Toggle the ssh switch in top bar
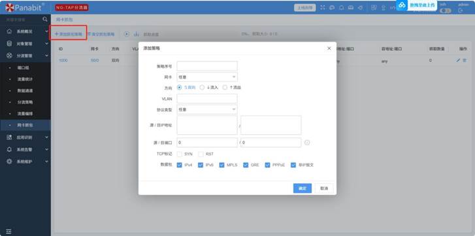Screen dimensions: 475x236 tap(446, 10)
